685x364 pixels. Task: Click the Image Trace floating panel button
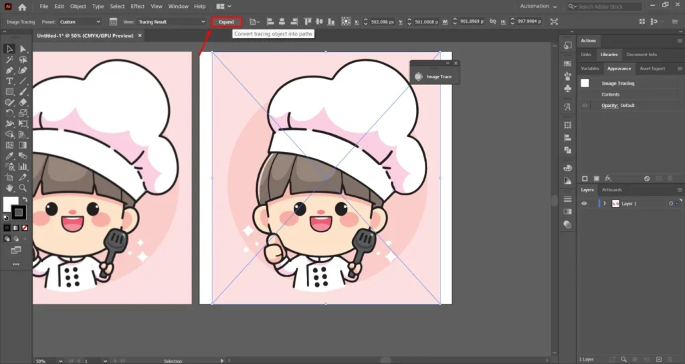tap(434, 76)
